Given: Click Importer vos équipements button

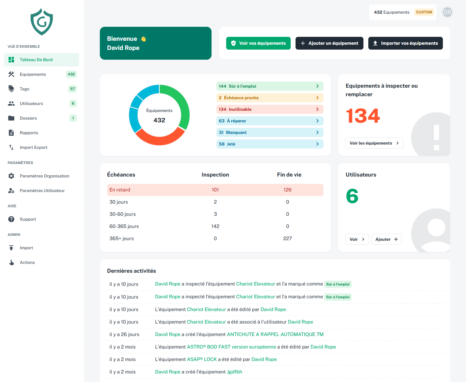Looking at the screenshot, I should (405, 43).
